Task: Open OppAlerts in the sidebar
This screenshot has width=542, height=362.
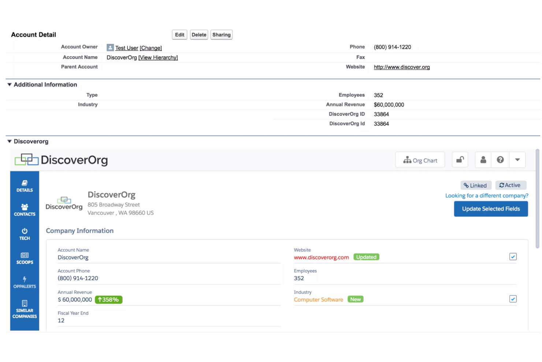Action: click(24, 282)
